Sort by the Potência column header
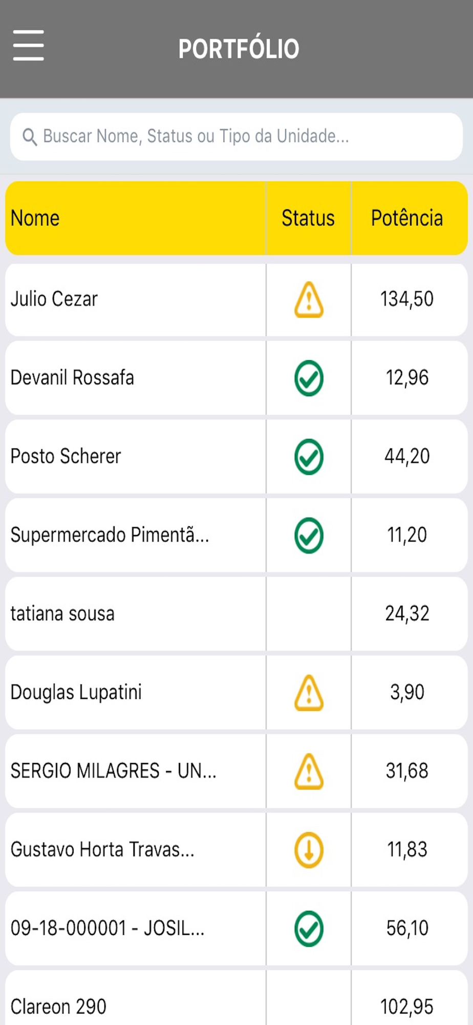This screenshot has width=473, height=1025. [x=407, y=218]
